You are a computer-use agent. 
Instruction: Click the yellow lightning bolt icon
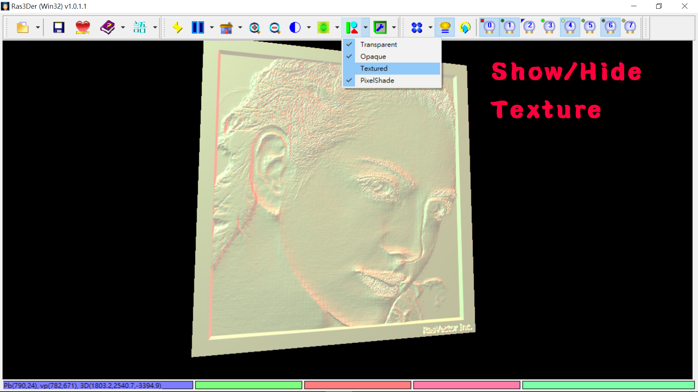point(177,28)
